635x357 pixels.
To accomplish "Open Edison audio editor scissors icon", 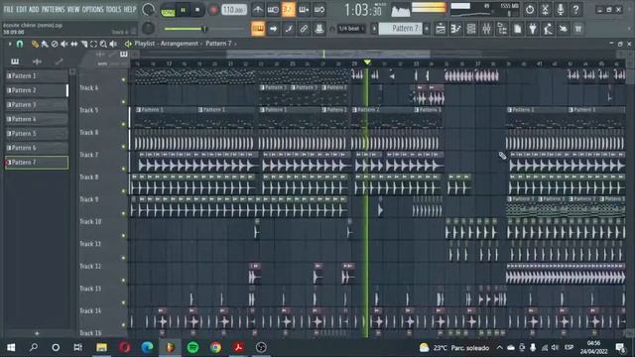I will click(x=545, y=9).
